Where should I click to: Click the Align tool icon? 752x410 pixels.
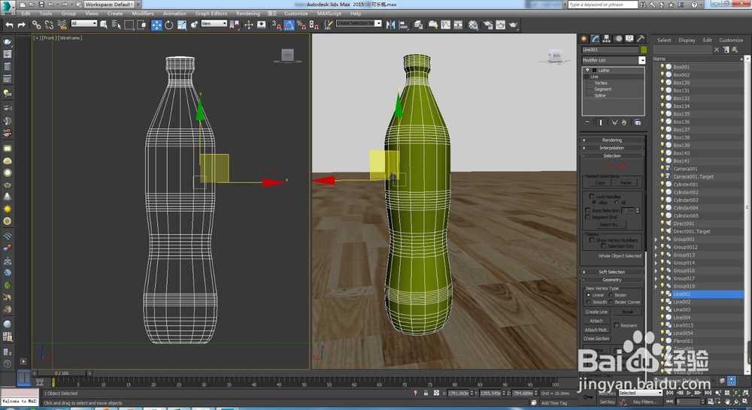tap(403, 25)
